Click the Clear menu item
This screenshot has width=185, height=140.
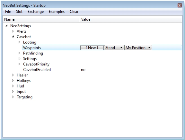(74, 12)
